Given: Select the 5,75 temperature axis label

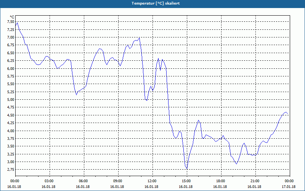Looking at the screenshot, I should click(x=11, y=76).
